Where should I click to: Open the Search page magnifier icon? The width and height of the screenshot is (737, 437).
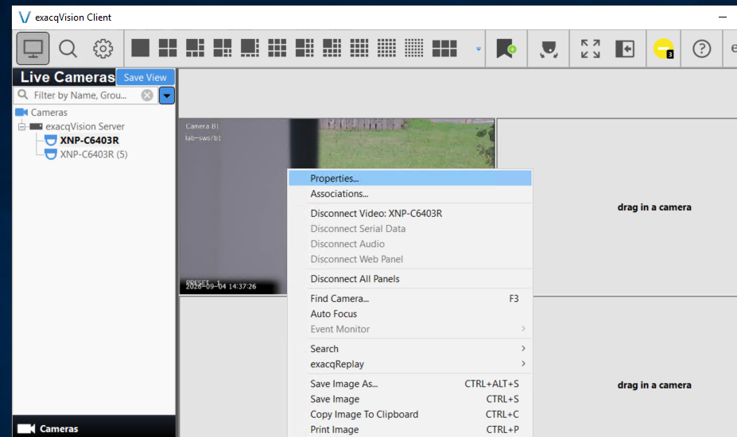68,48
